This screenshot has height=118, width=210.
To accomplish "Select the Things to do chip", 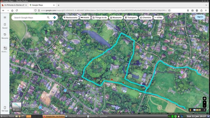I will [100, 17].
